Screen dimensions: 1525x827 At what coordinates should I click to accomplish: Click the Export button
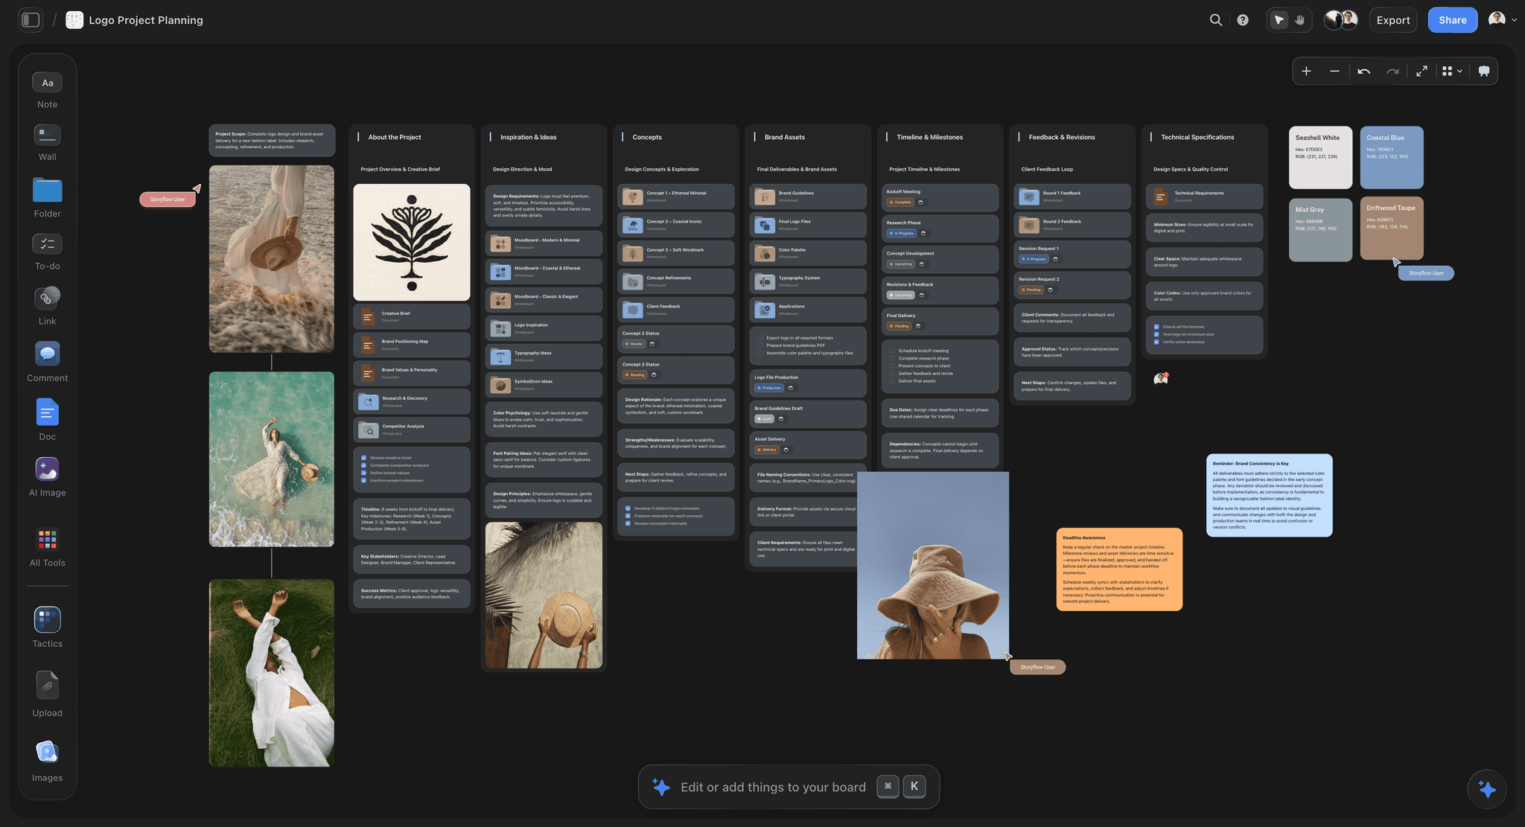click(1392, 20)
